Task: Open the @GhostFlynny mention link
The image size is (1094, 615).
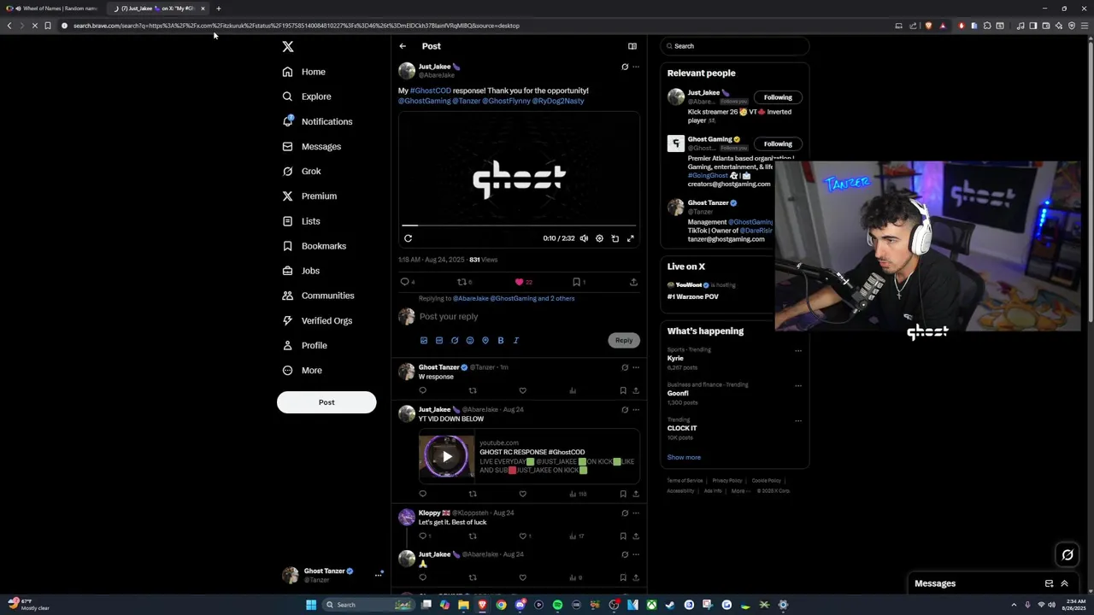Action: point(506,101)
